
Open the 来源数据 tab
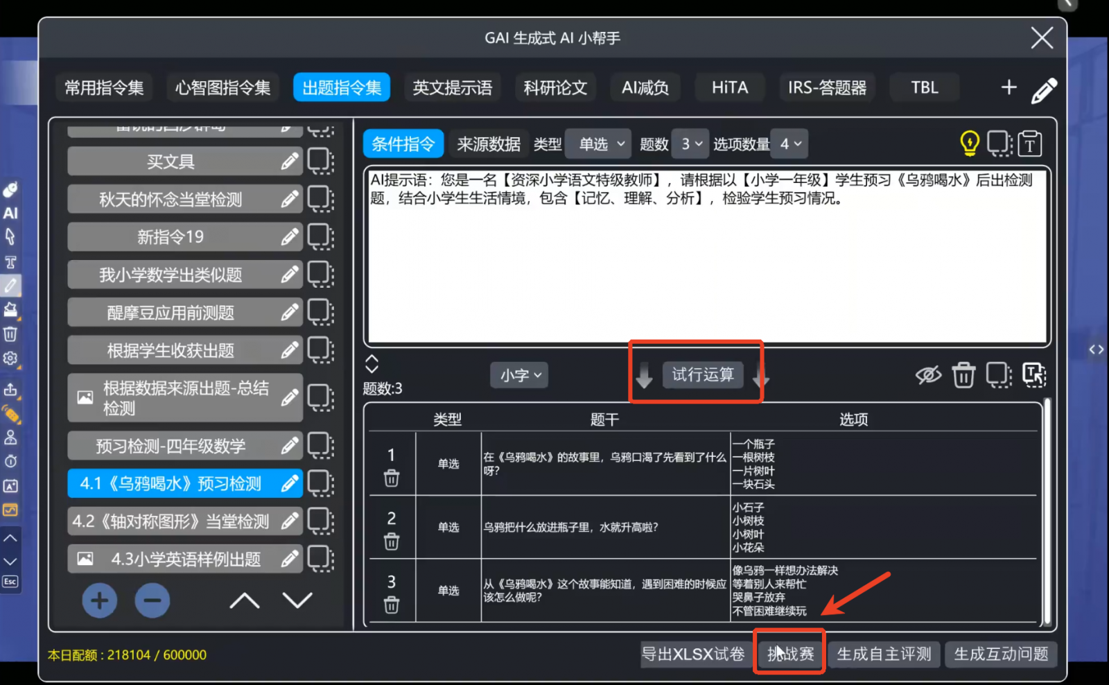click(489, 144)
